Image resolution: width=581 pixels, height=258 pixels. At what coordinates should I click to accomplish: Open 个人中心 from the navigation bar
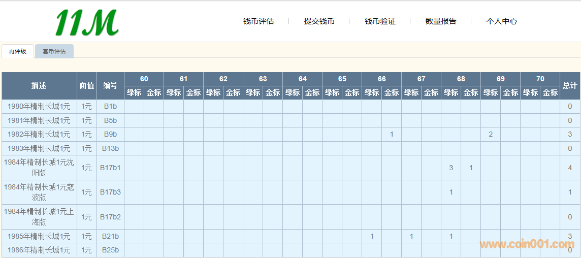(501, 21)
